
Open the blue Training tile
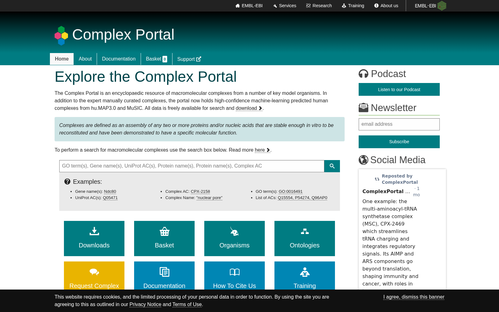[x=305, y=275]
